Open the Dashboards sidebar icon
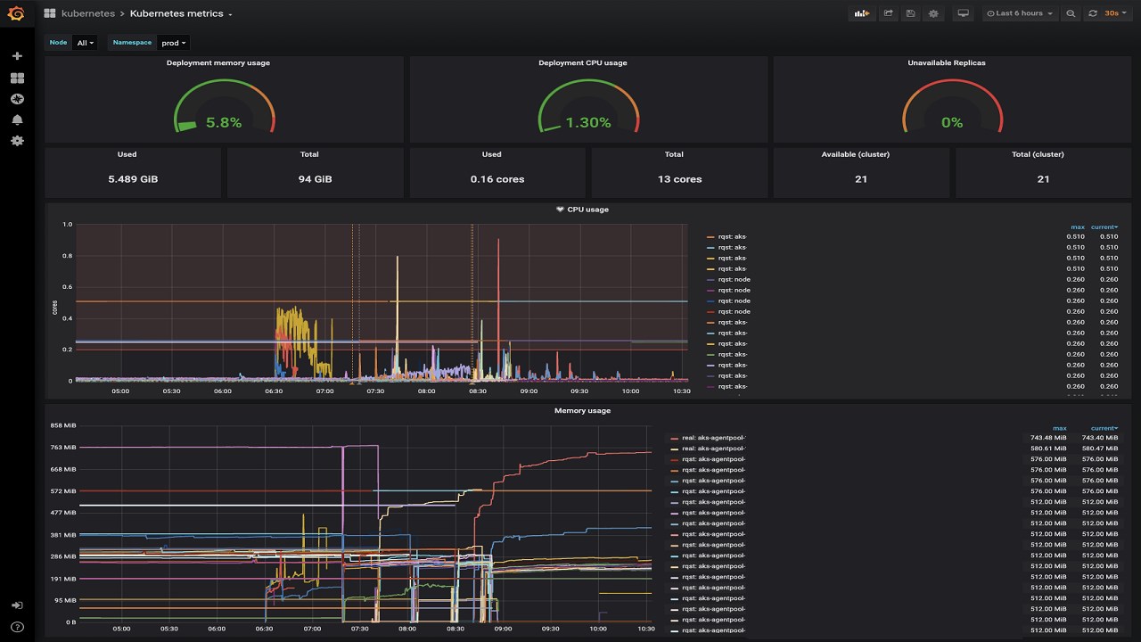This screenshot has height=642, width=1141. [17, 78]
